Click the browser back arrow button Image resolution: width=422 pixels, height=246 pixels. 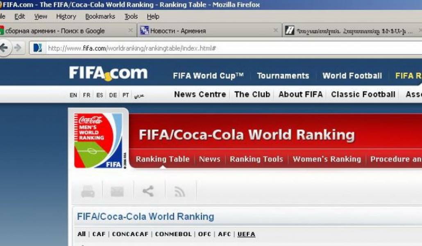pos(4,48)
